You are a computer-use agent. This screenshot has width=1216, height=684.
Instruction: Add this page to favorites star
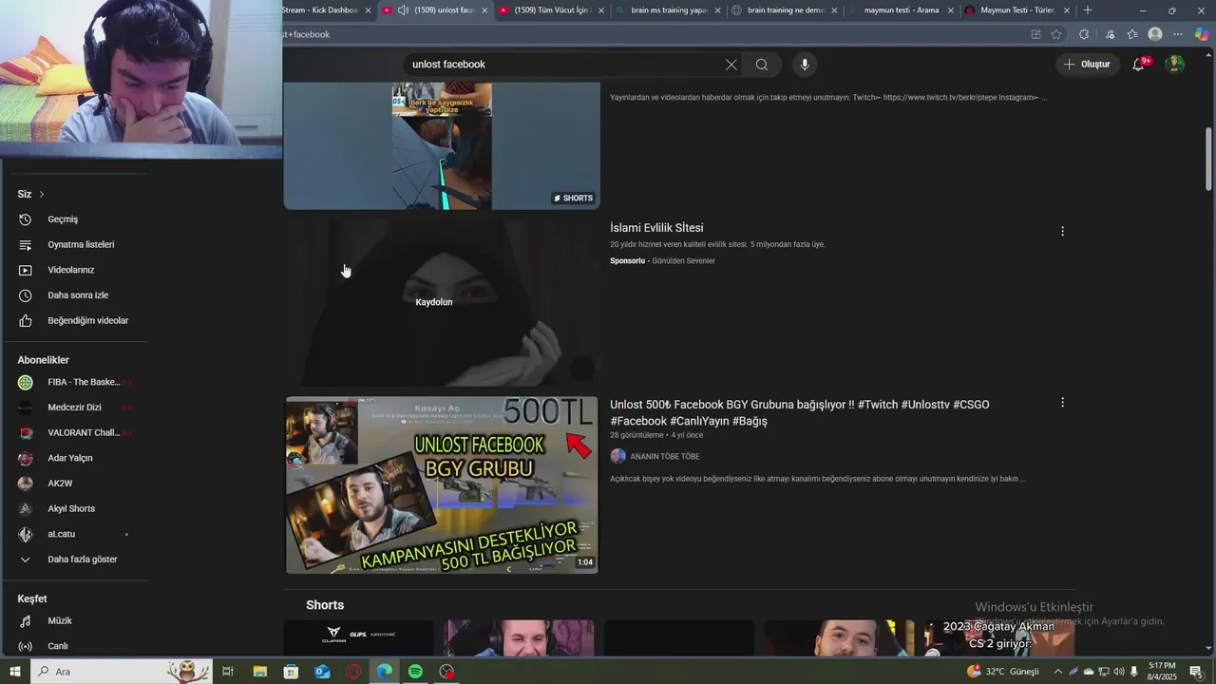point(1056,34)
